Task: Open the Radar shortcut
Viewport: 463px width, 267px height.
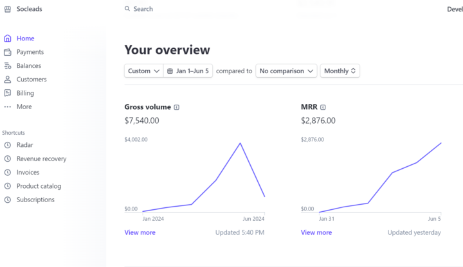Action: coord(25,145)
